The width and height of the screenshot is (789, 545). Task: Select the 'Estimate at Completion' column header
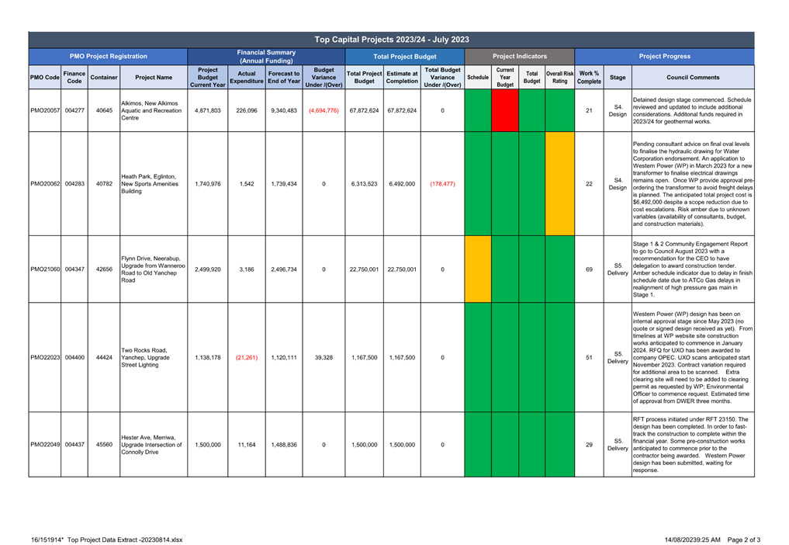[402, 78]
